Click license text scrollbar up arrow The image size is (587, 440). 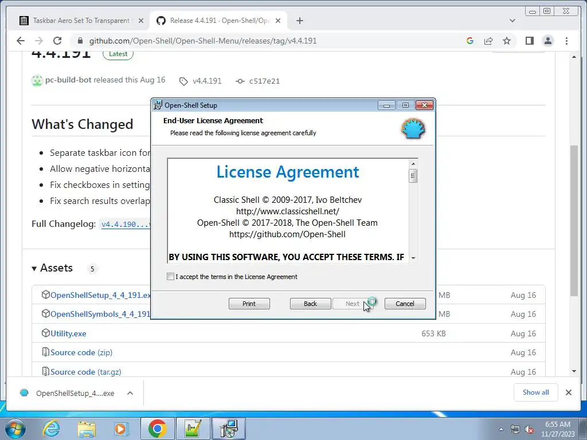coord(413,163)
